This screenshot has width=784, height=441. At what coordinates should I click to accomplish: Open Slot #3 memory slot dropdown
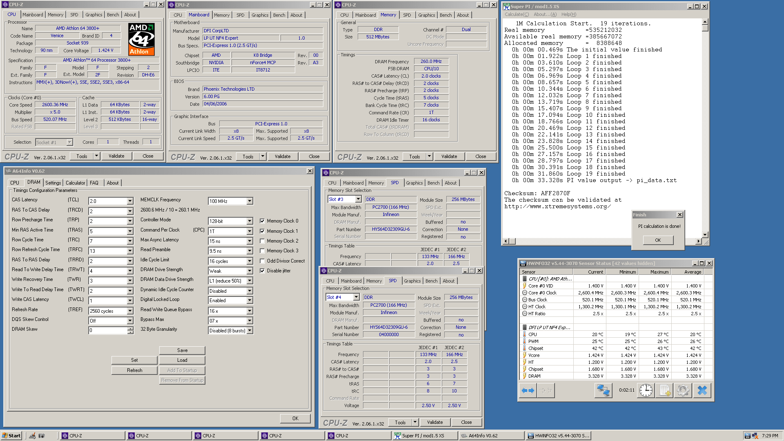pyautogui.click(x=358, y=199)
